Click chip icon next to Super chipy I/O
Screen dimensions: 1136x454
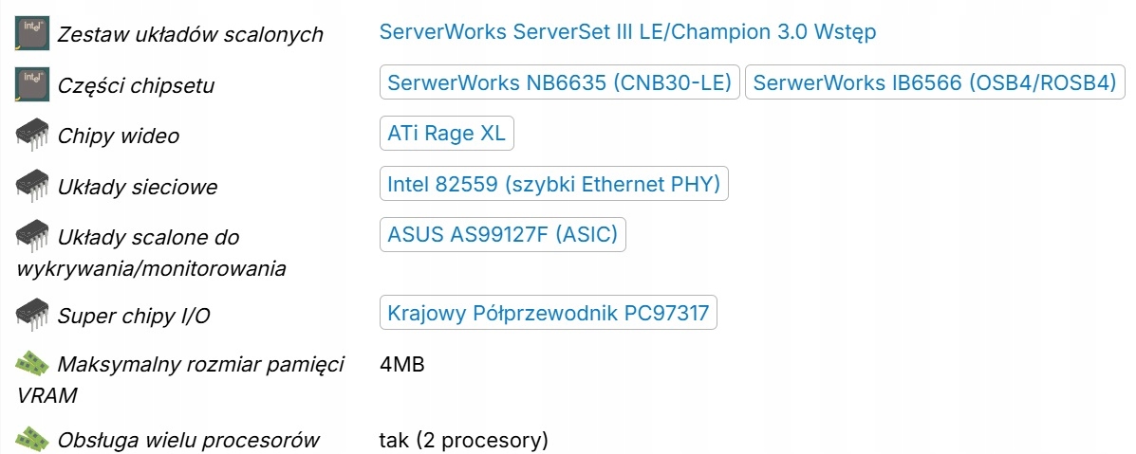coord(33,314)
